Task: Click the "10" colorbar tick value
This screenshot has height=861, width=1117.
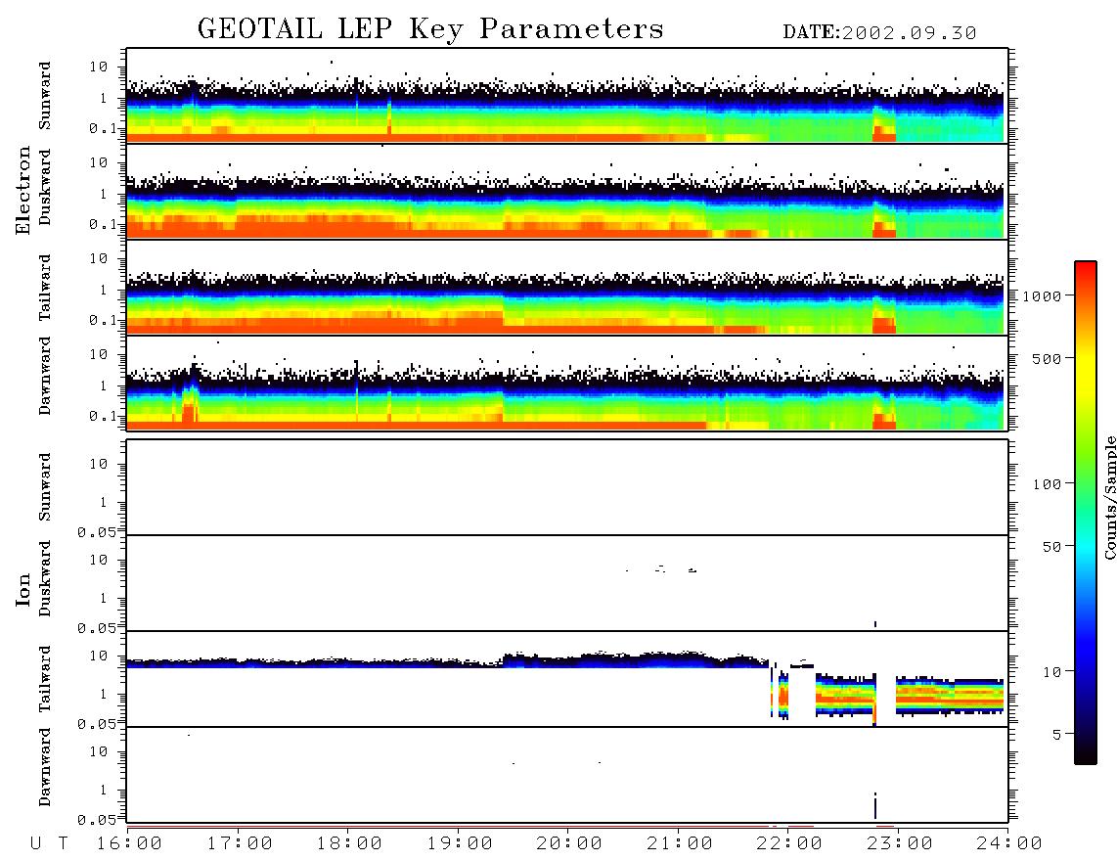Action: click(x=1051, y=672)
